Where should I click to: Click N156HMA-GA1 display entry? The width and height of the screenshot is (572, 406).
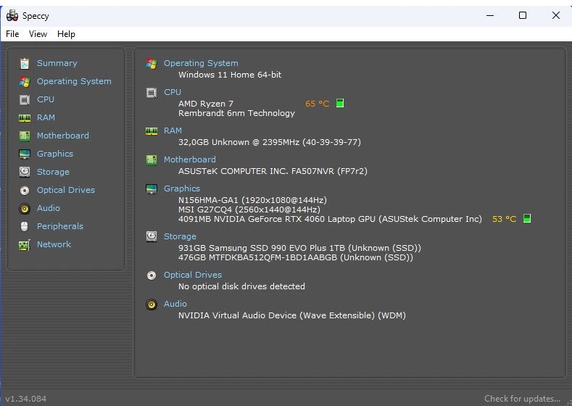[x=252, y=200]
